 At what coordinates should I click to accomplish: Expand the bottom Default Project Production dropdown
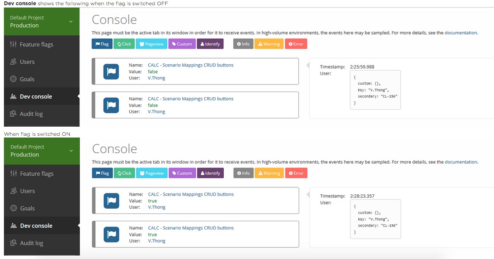coord(71,151)
